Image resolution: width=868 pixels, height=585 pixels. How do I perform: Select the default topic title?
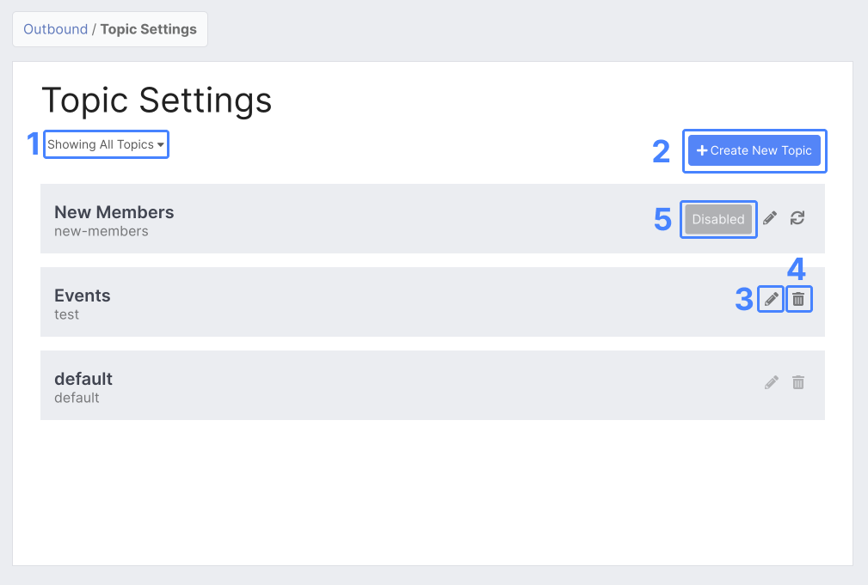point(83,379)
